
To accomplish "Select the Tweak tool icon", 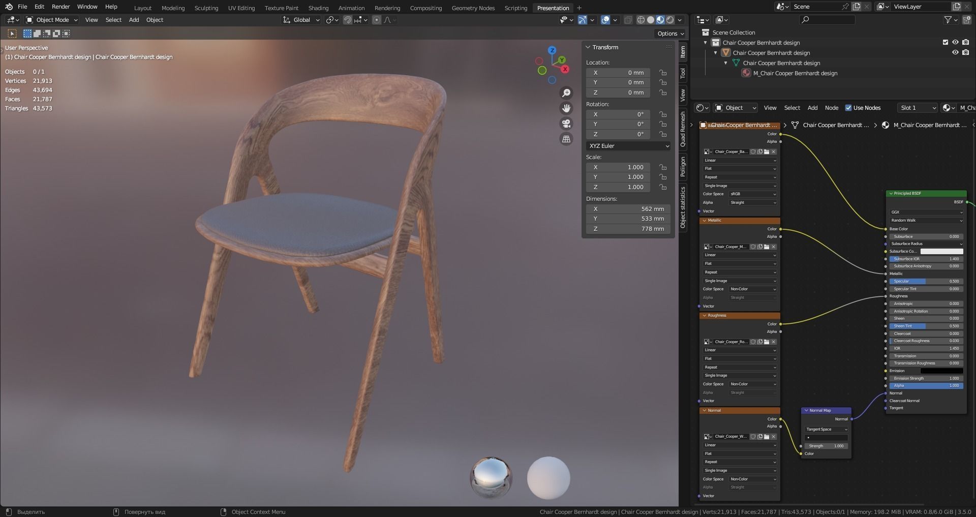I will pos(12,34).
